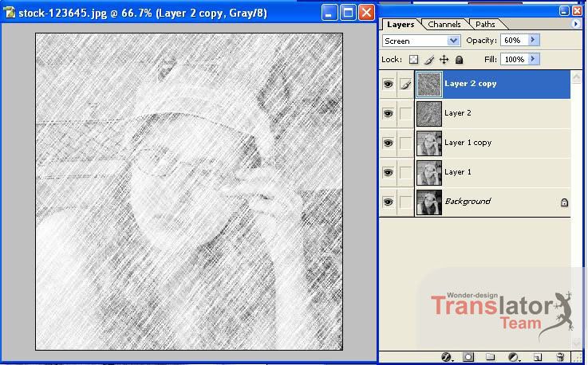Select the Background layer name
This screenshot has height=365, width=588.
[x=468, y=202]
